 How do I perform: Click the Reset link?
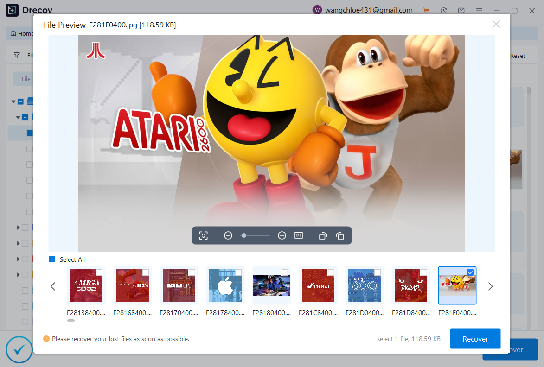(x=517, y=55)
